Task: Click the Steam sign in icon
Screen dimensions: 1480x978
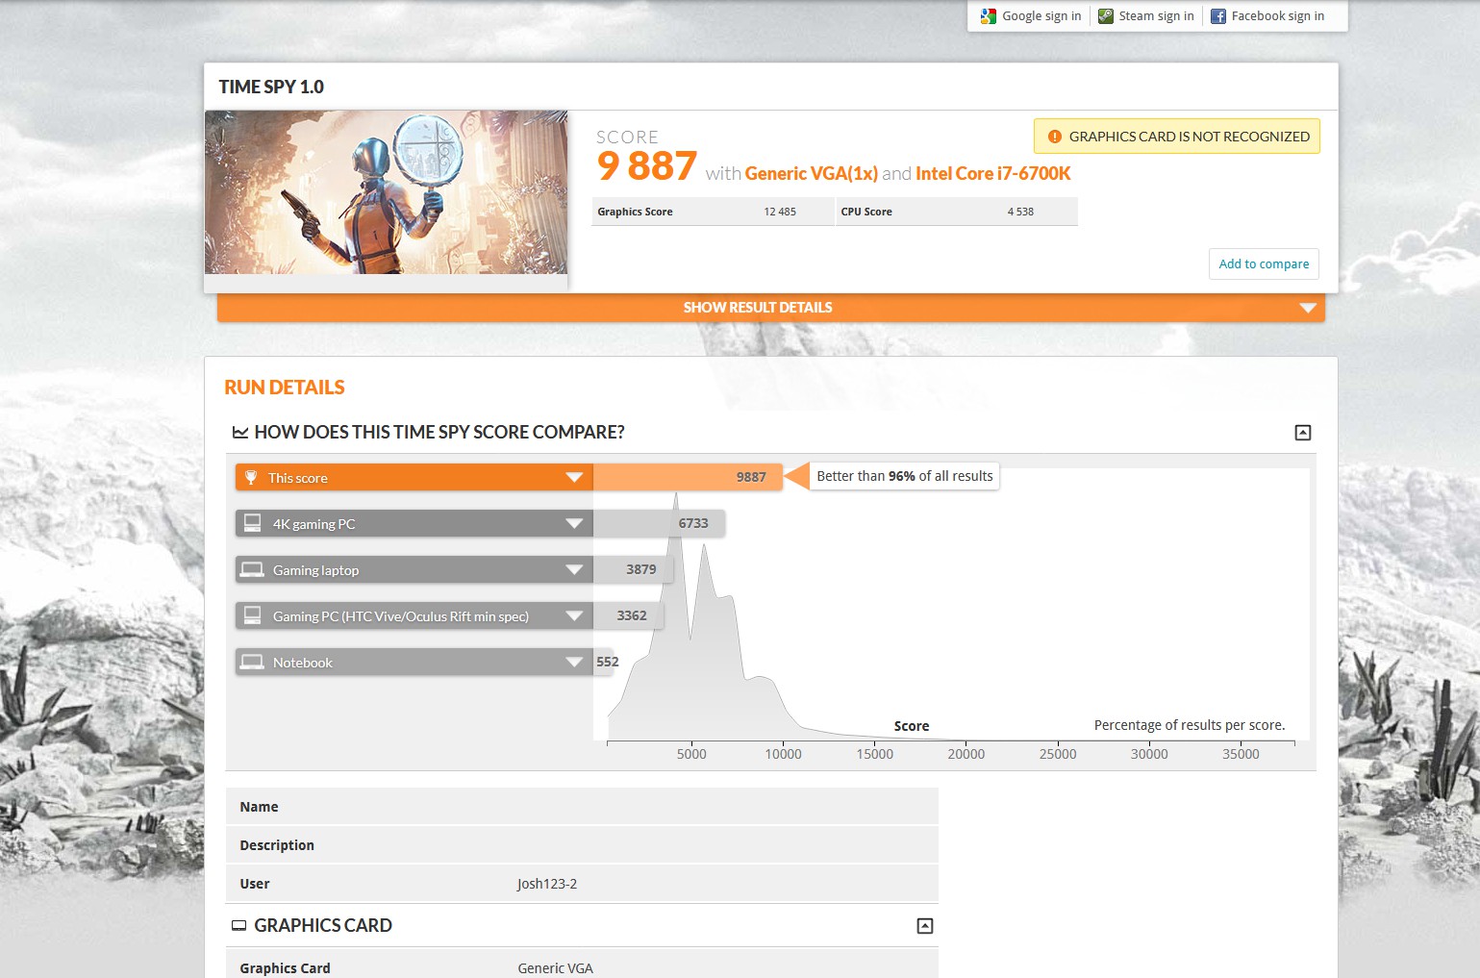Action: click(x=1106, y=16)
